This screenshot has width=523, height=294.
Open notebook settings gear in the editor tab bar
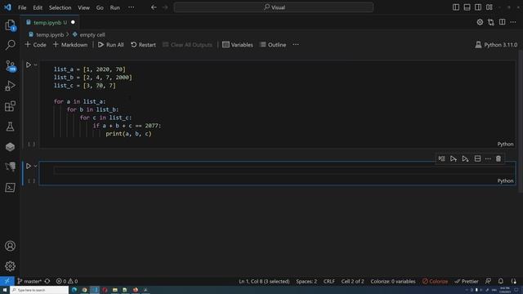(x=480, y=22)
